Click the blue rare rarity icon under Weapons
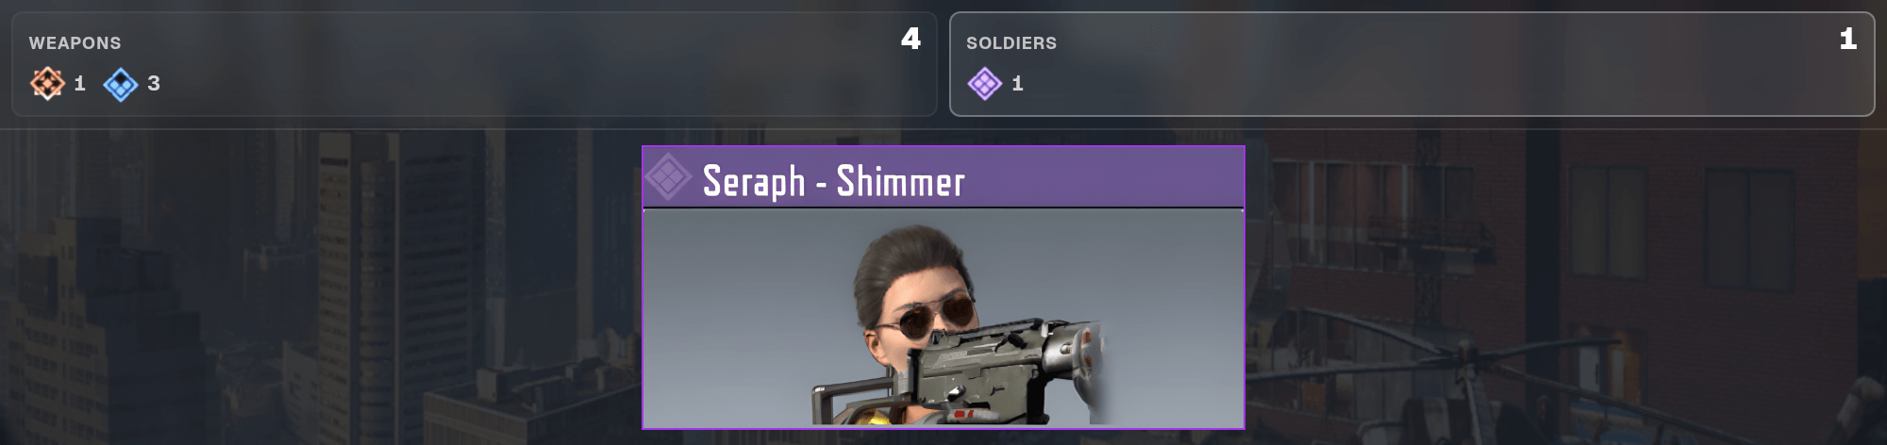Viewport: 1887px width, 445px height. [121, 84]
